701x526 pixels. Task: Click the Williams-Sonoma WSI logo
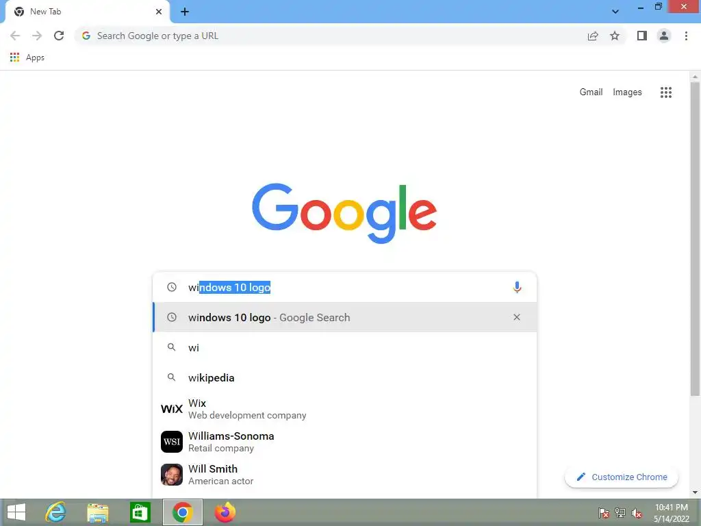coord(172,442)
